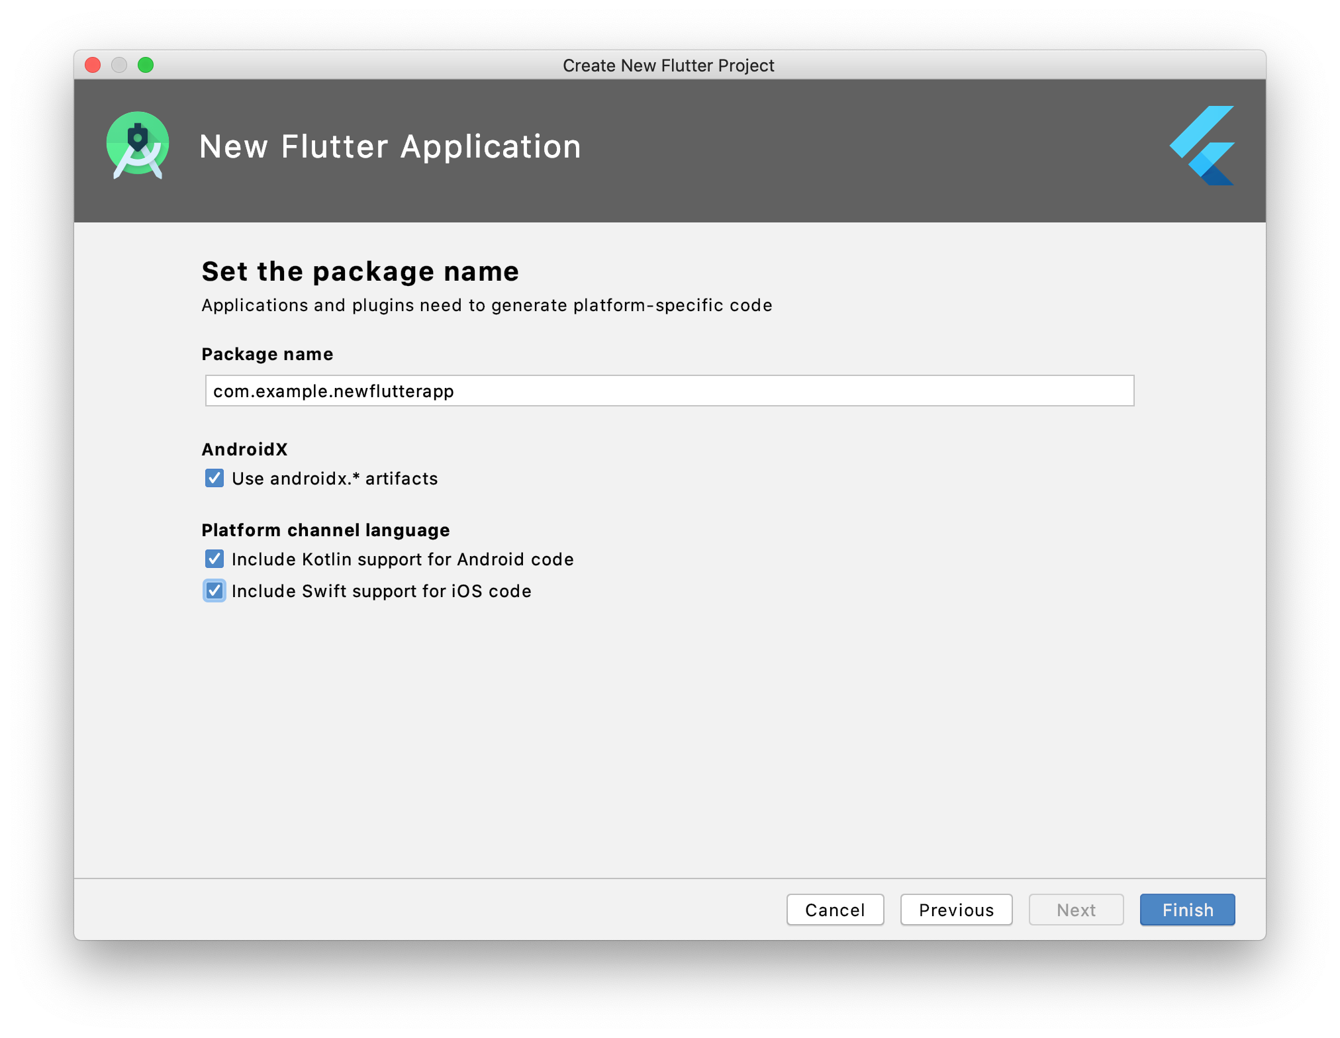
Task: Click the Cancel button
Action: [x=835, y=910]
